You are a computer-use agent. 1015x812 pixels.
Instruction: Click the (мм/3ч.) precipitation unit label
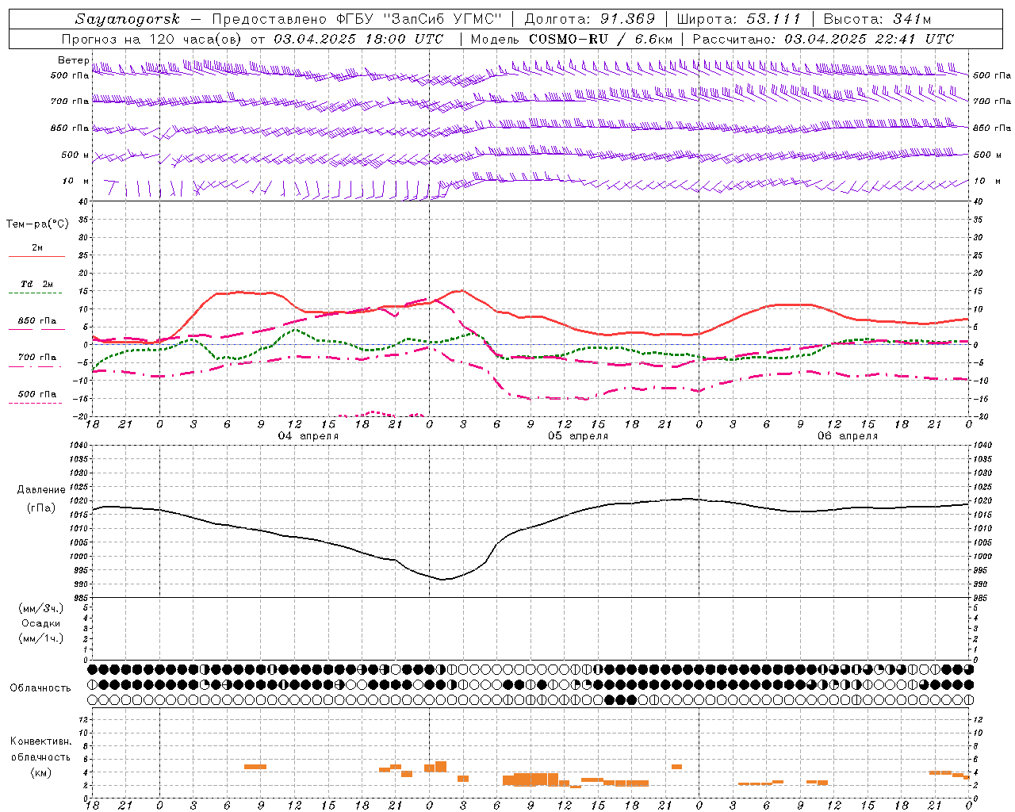click(x=41, y=608)
